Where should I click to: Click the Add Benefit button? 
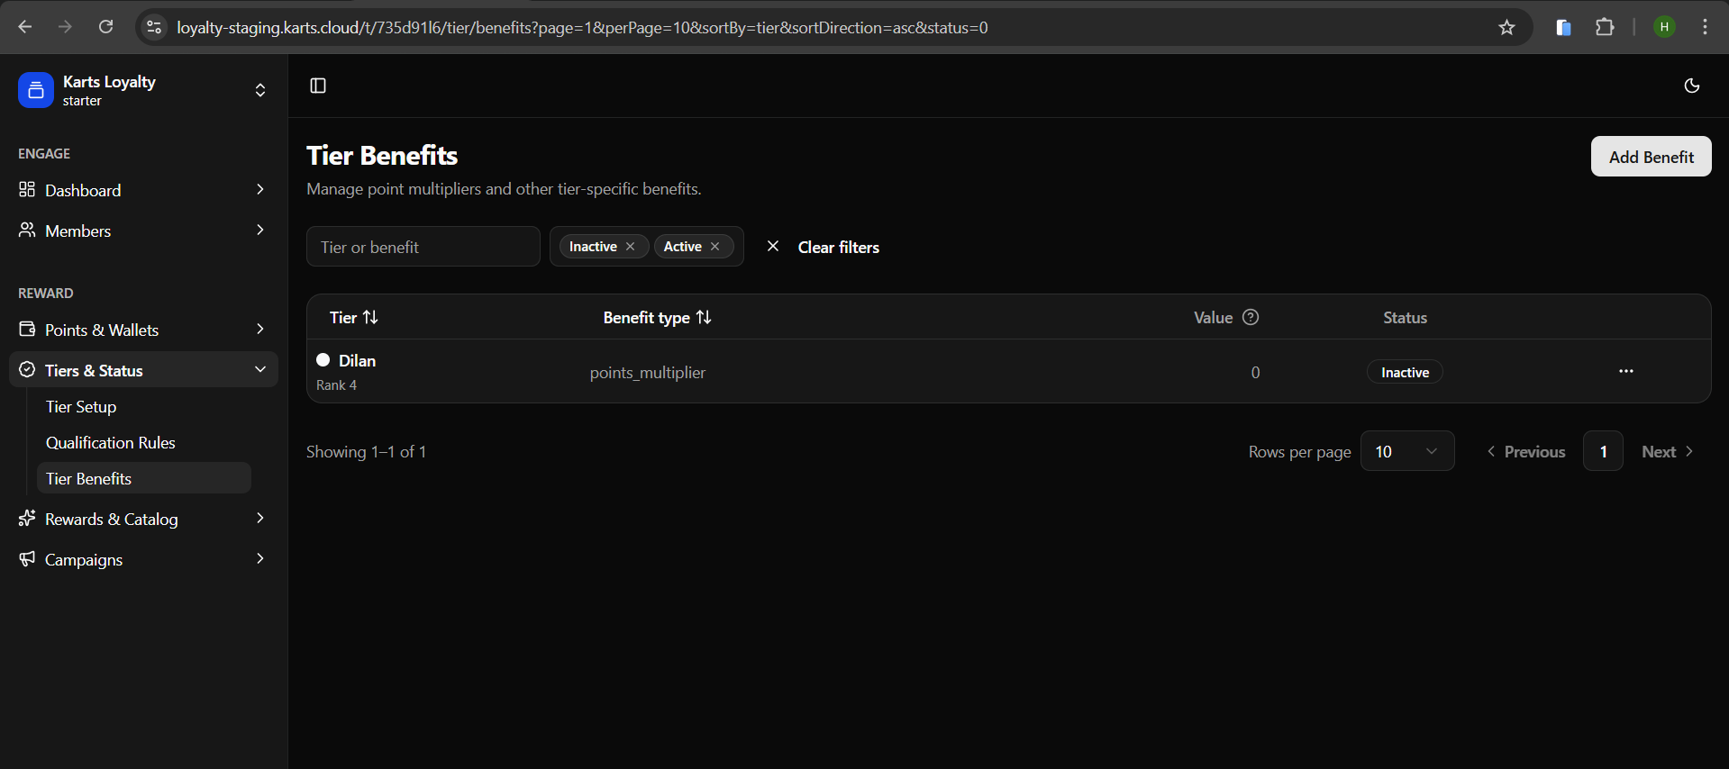click(x=1651, y=157)
